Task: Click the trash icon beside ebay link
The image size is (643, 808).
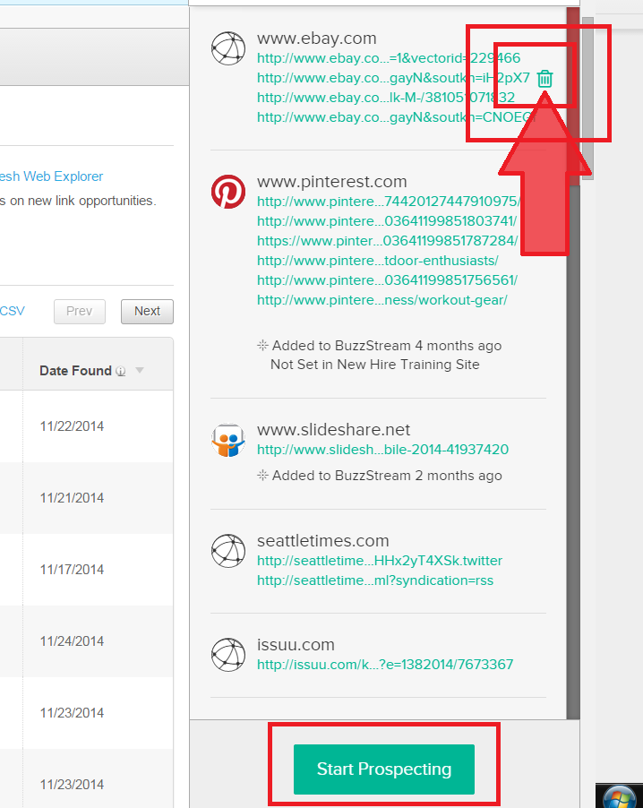Action: 544,79
